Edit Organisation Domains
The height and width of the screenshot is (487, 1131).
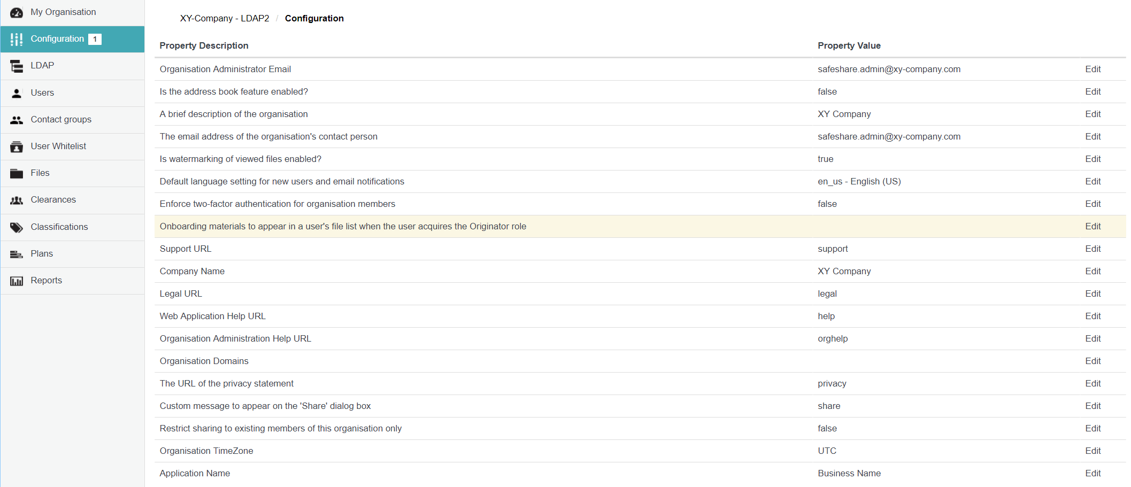pyautogui.click(x=1092, y=361)
